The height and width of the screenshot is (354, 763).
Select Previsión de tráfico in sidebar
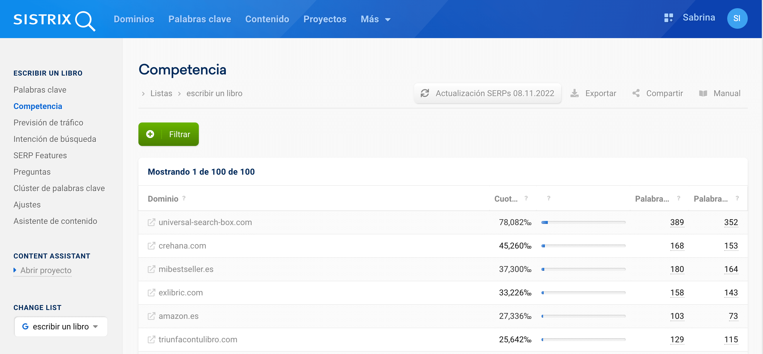click(48, 122)
